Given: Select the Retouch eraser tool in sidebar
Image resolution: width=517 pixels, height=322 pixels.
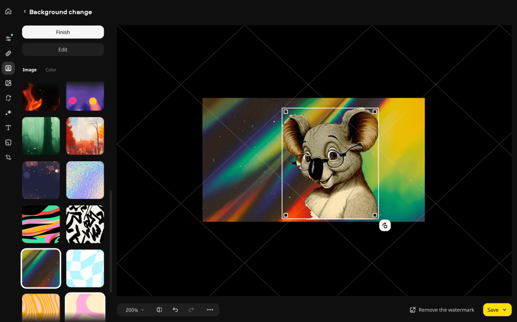Looking at the screenshot, I should pos(8,53).
